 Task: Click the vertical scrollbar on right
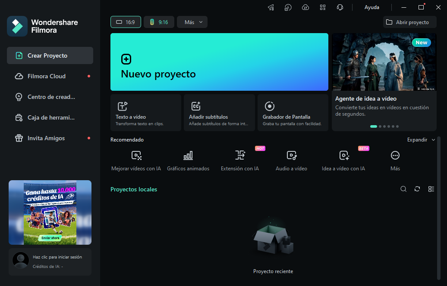(x=439, y=208)
